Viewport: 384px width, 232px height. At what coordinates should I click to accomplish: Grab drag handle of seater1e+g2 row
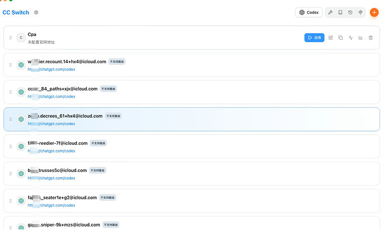(x=11, y=201)
